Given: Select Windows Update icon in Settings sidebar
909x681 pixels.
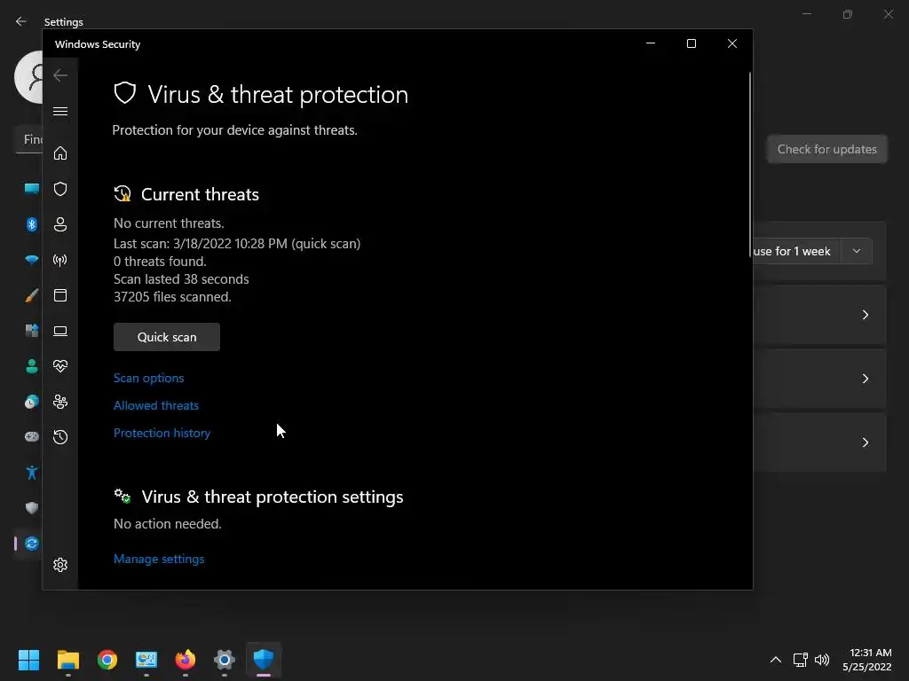Looking at the screenshot, I should [31, 544].
